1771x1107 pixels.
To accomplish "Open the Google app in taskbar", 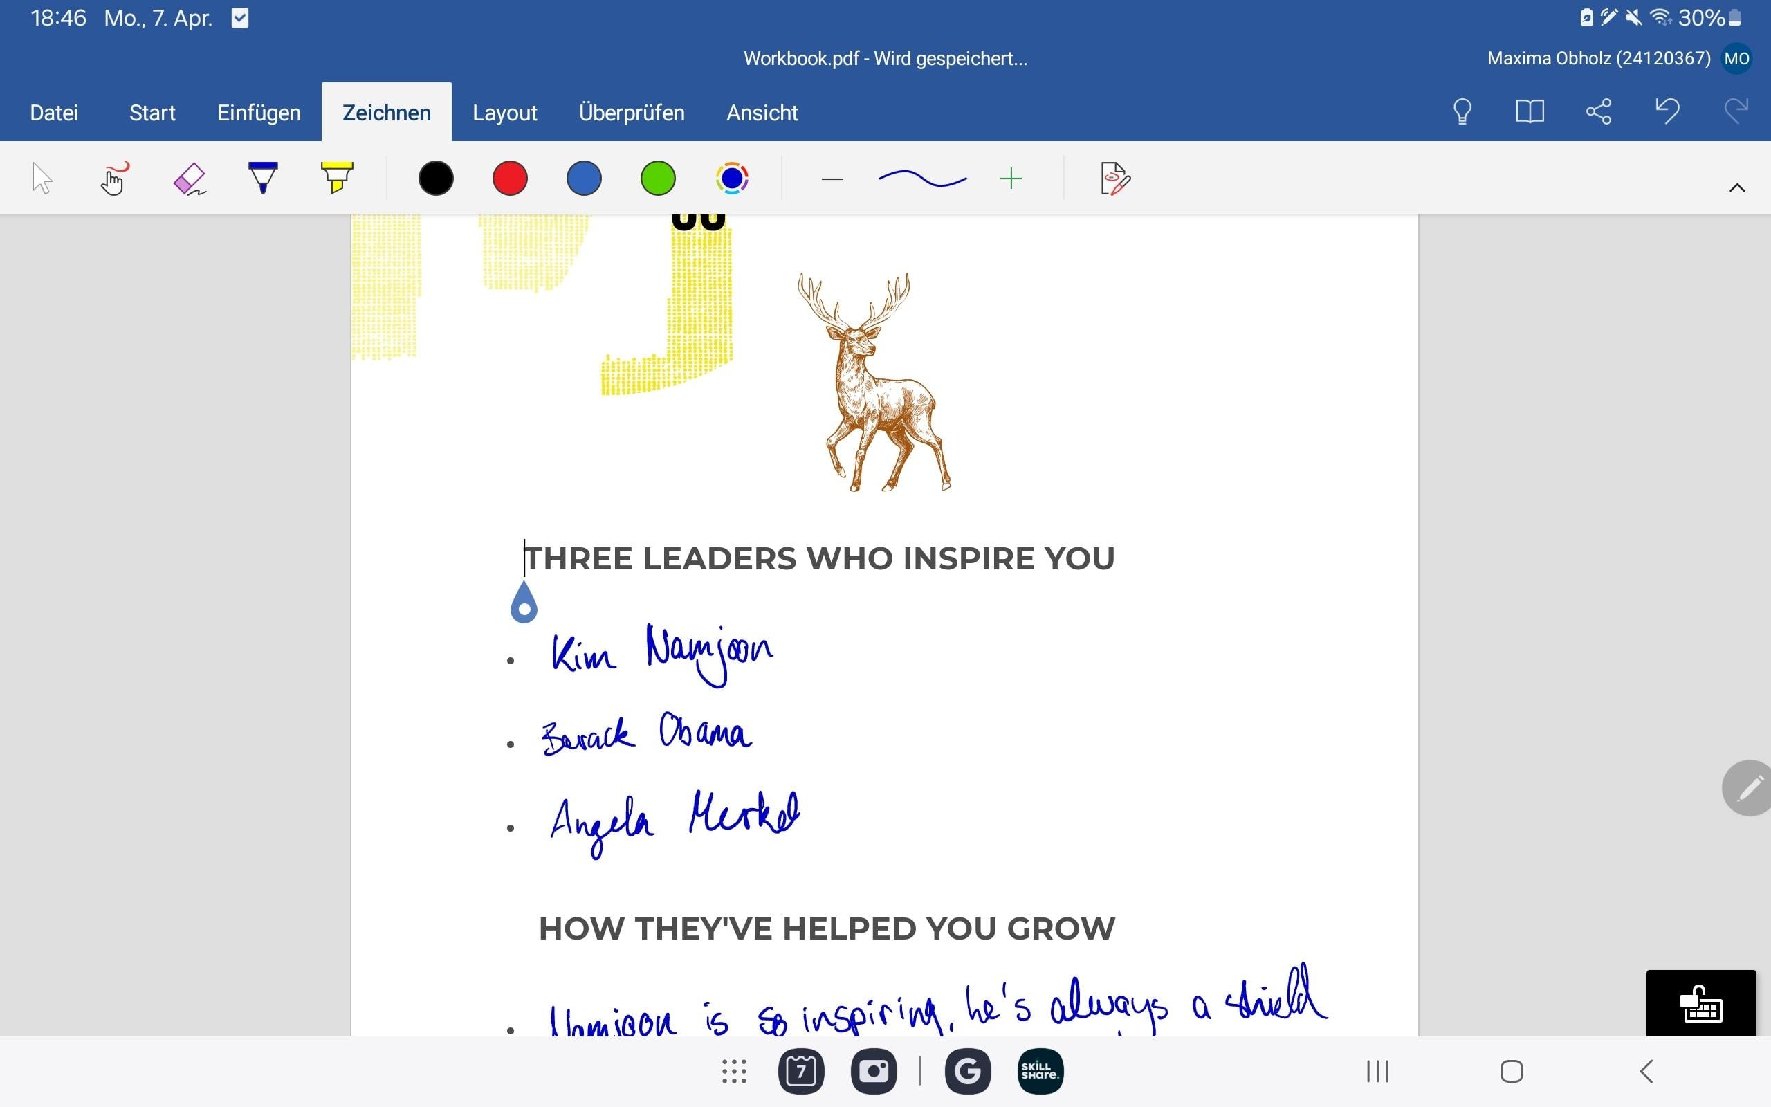I will 967,1071.
